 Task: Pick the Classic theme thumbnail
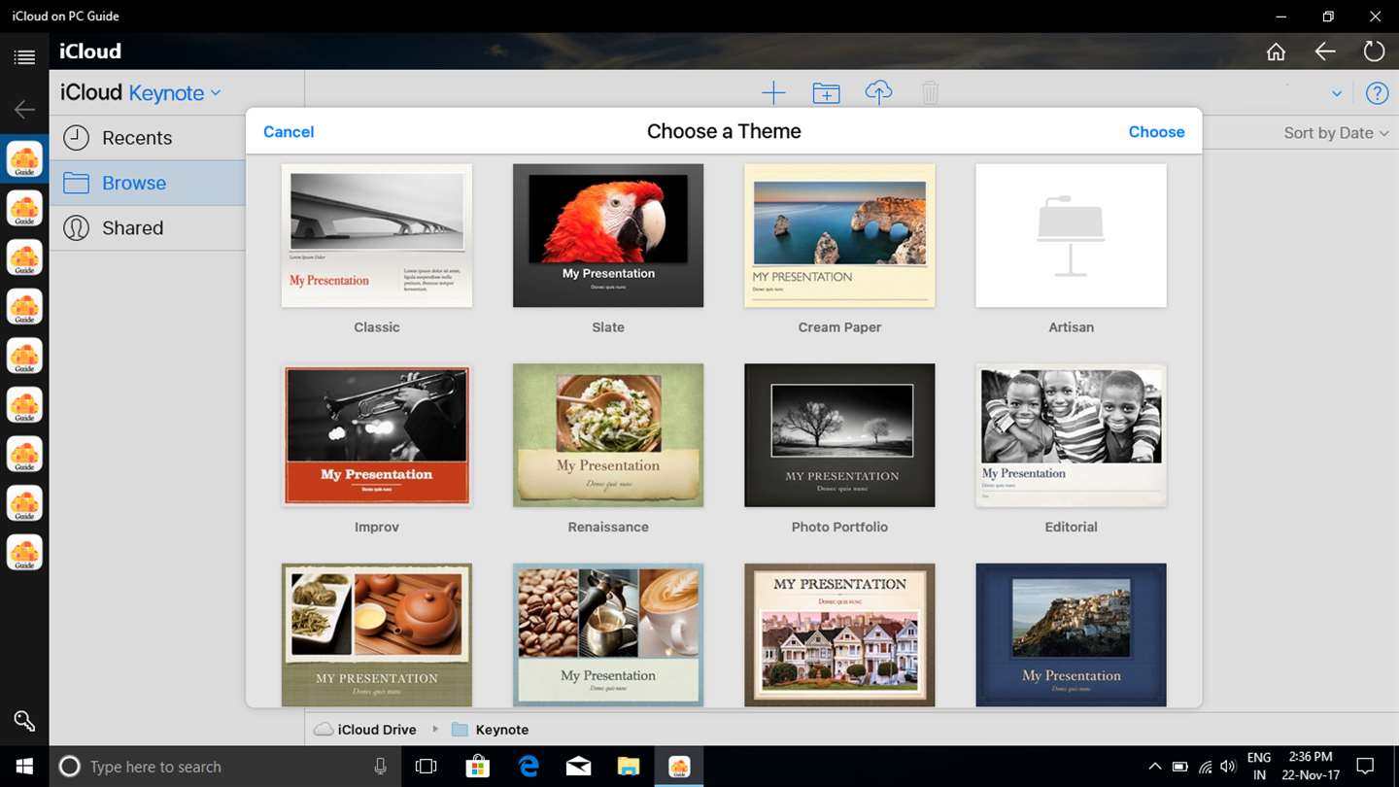tap(377, 235)
